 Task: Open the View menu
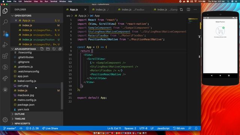(36, 1)
